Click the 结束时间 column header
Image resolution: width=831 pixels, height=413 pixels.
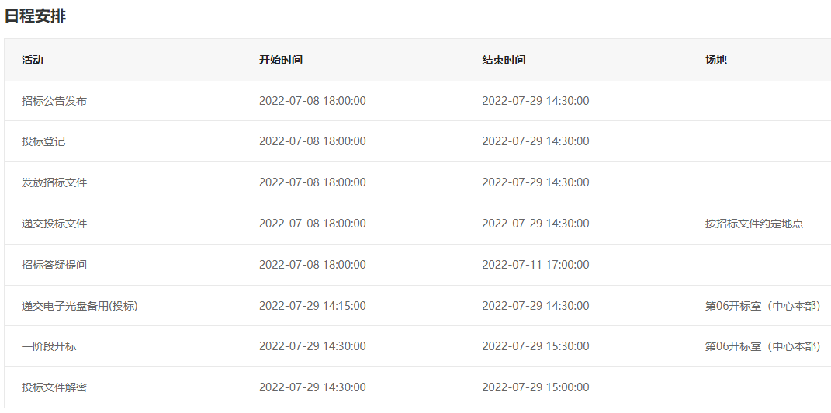pyautogui.click(x=504, y=60)
